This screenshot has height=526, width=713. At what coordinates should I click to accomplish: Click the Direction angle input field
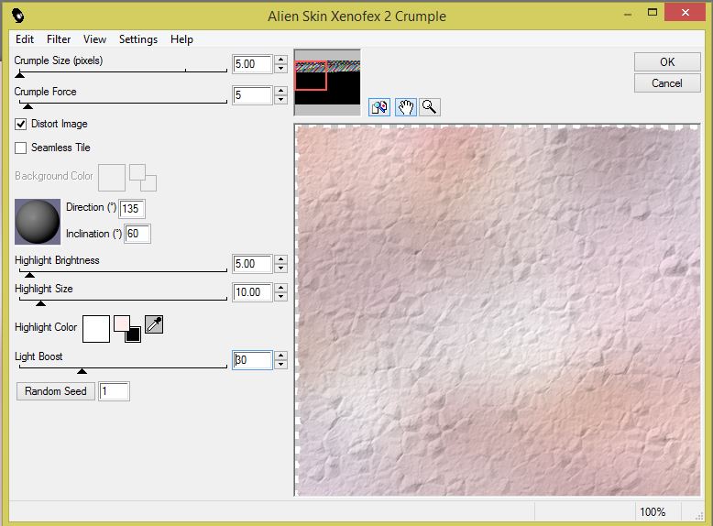pos(132,209)
